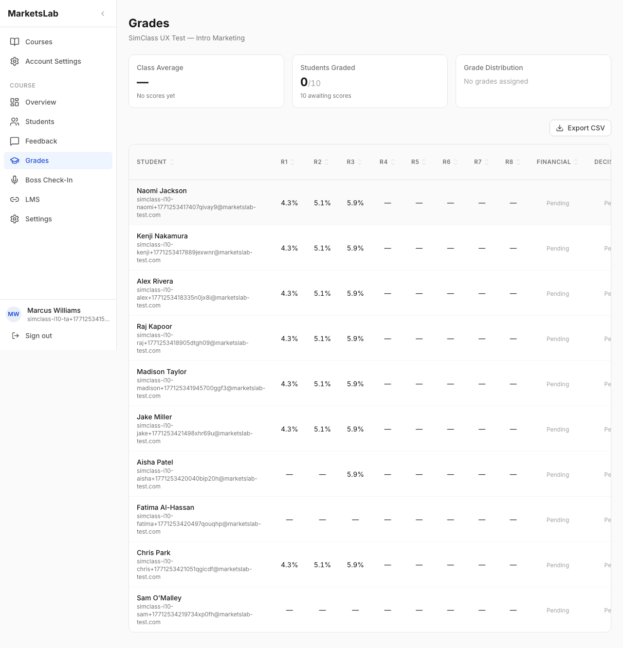Click Marcus Williams's MW avatar
Screen dimensions: 623x648
point(14,314)
